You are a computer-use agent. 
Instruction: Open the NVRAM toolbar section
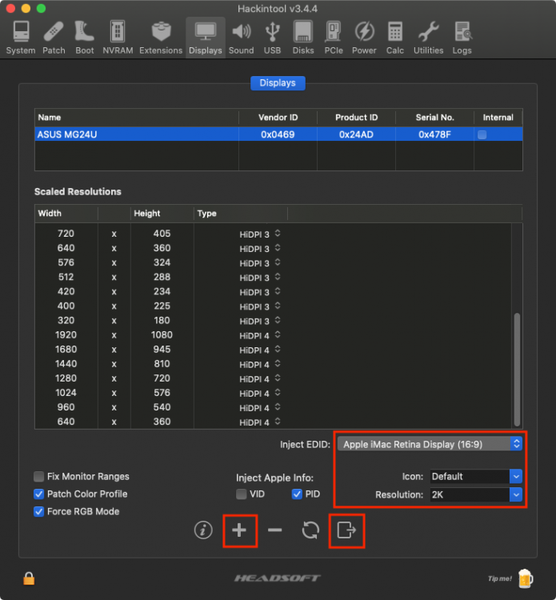pyautogui.click(x=118, y=38)
